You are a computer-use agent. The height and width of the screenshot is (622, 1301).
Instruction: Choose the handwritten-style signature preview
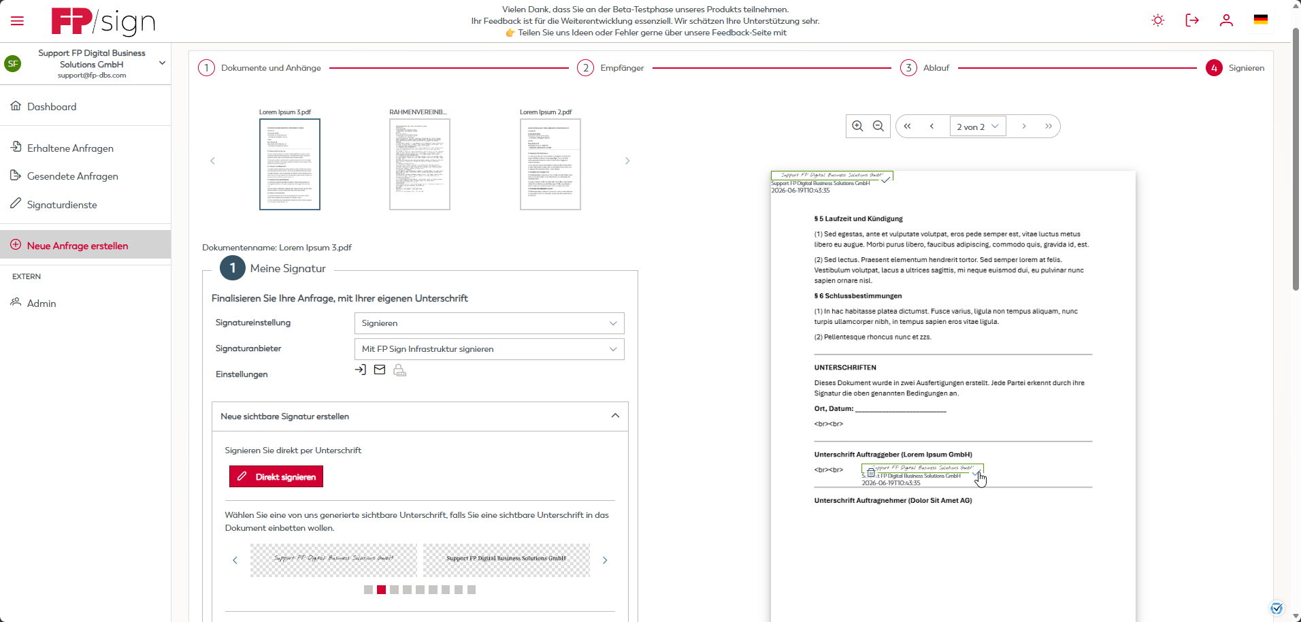click(333, 560)
